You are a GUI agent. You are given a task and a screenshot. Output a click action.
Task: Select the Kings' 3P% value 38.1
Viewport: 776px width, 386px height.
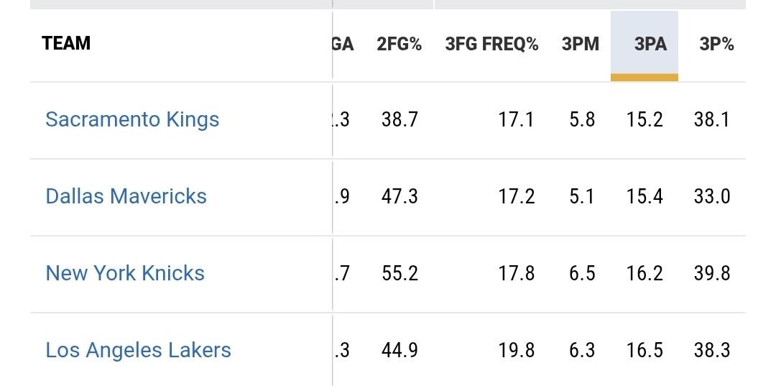711,119
